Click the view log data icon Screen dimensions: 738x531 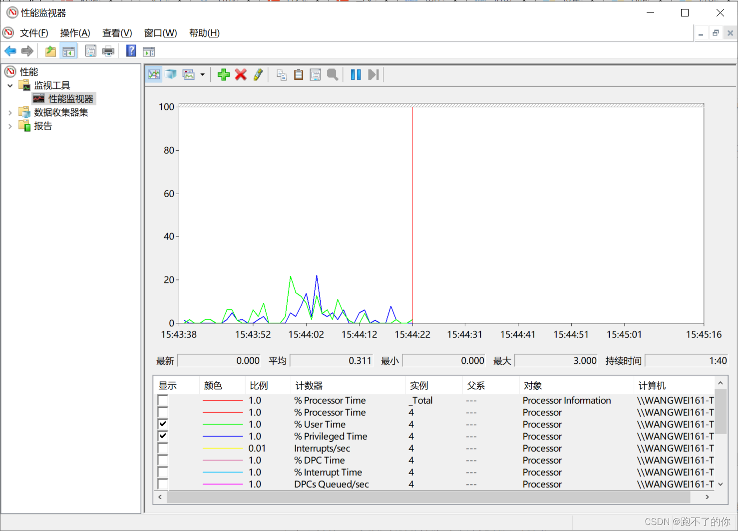[171, 74]
